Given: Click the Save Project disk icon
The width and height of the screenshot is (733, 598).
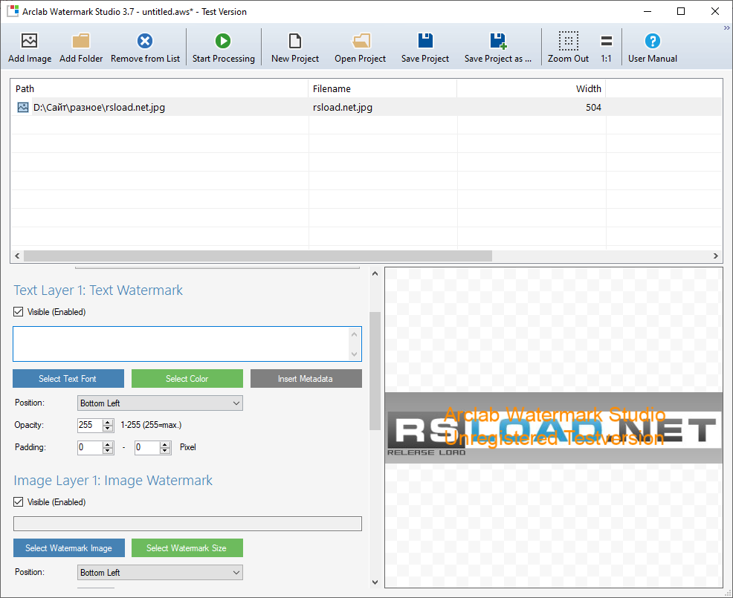Looking at the screenshot, I should 425,41.
